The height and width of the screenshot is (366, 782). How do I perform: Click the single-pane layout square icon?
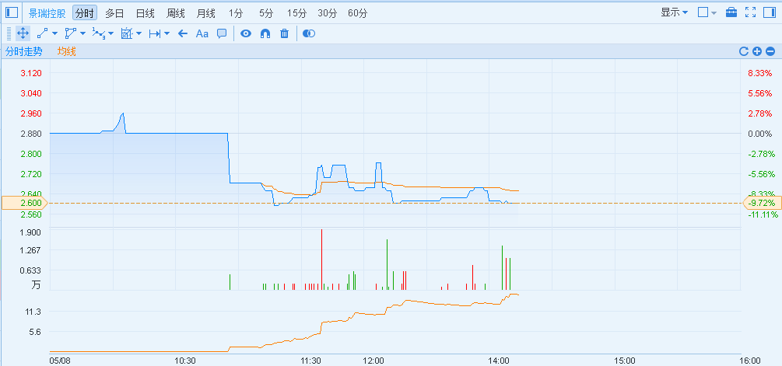pos(703,12)
